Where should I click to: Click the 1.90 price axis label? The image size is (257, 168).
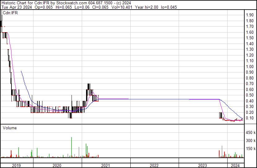pyautogui.click(x=250, y=15)
